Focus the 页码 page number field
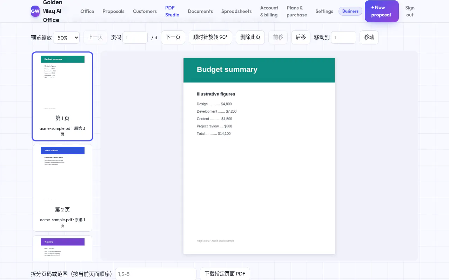Image resolution: width=449 pixels, height=280 pixels. coord(135,37)
